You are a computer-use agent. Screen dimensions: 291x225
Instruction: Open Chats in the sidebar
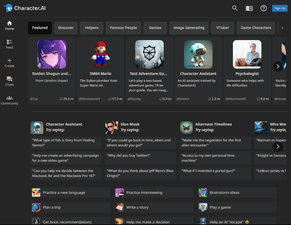(x=10, y=81)
